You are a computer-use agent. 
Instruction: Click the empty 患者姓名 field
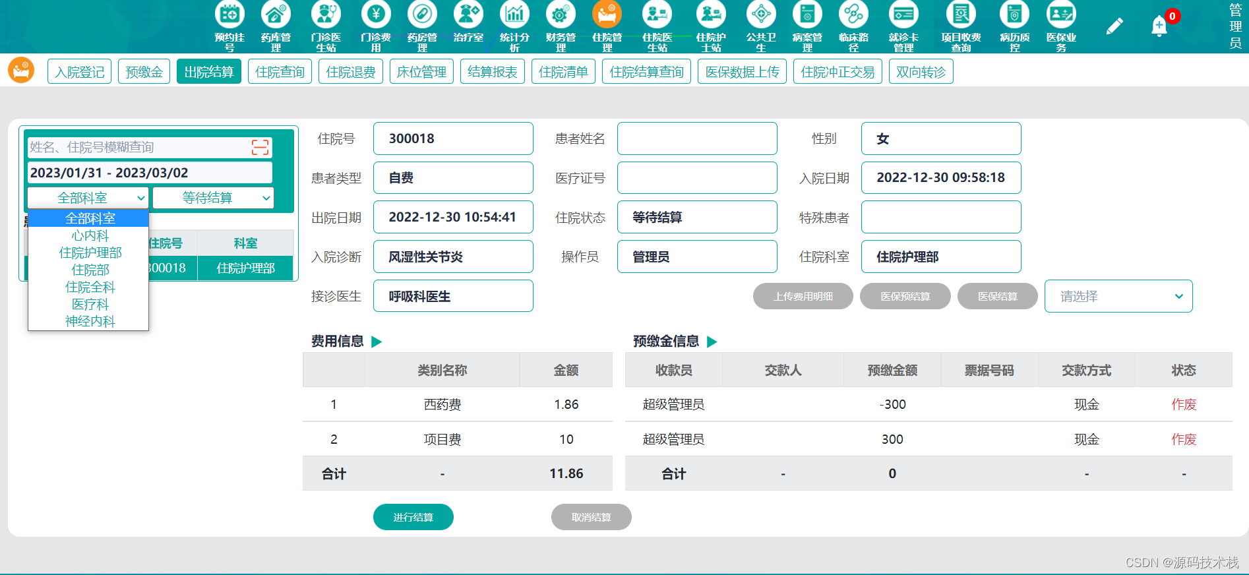coord(697,138)
